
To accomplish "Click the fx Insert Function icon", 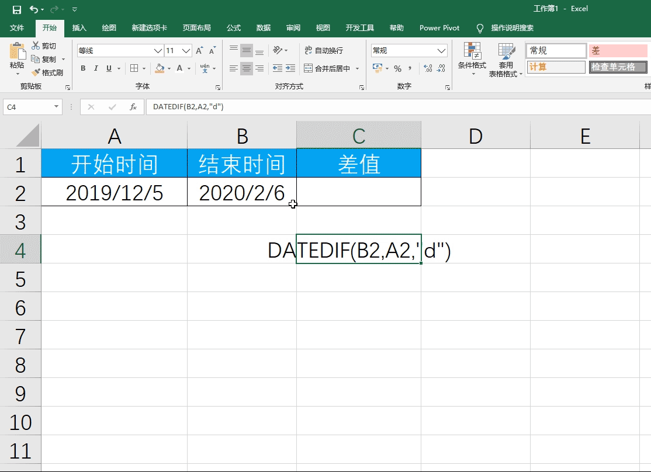I will 133,107.
